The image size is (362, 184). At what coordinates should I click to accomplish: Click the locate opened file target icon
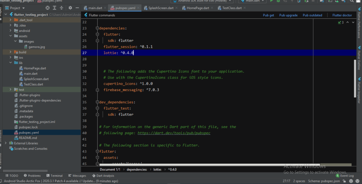coord(48,8)
